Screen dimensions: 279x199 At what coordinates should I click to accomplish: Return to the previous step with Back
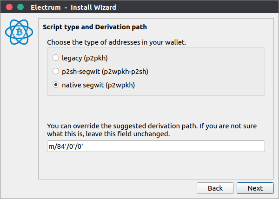215,188
